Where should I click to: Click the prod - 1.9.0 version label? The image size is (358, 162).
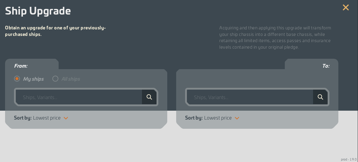pyautogui.click(x=348, y=159)
